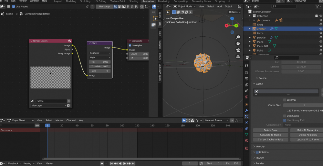
Task: Hide the emitter object in outliner
Action: coord(321,29)
